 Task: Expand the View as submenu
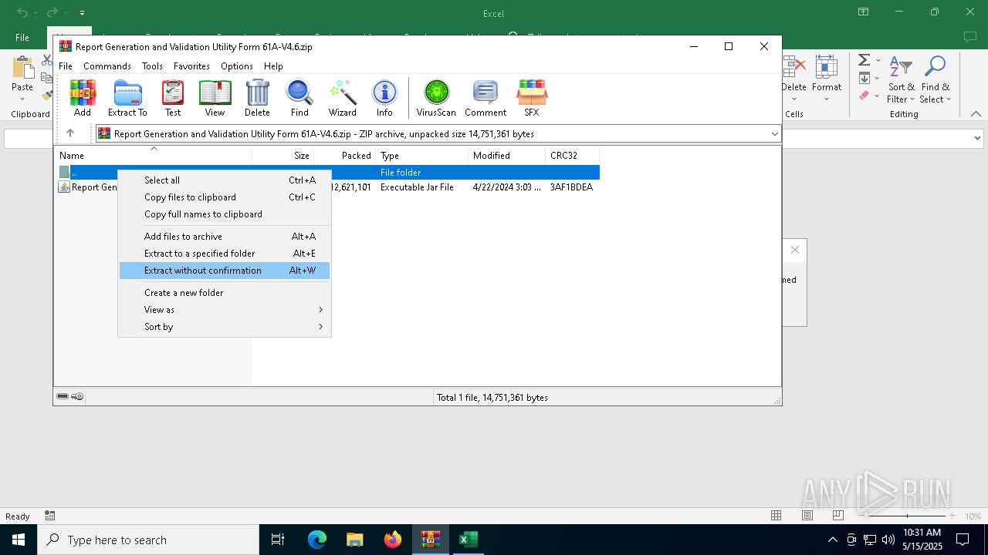(225, 310)
